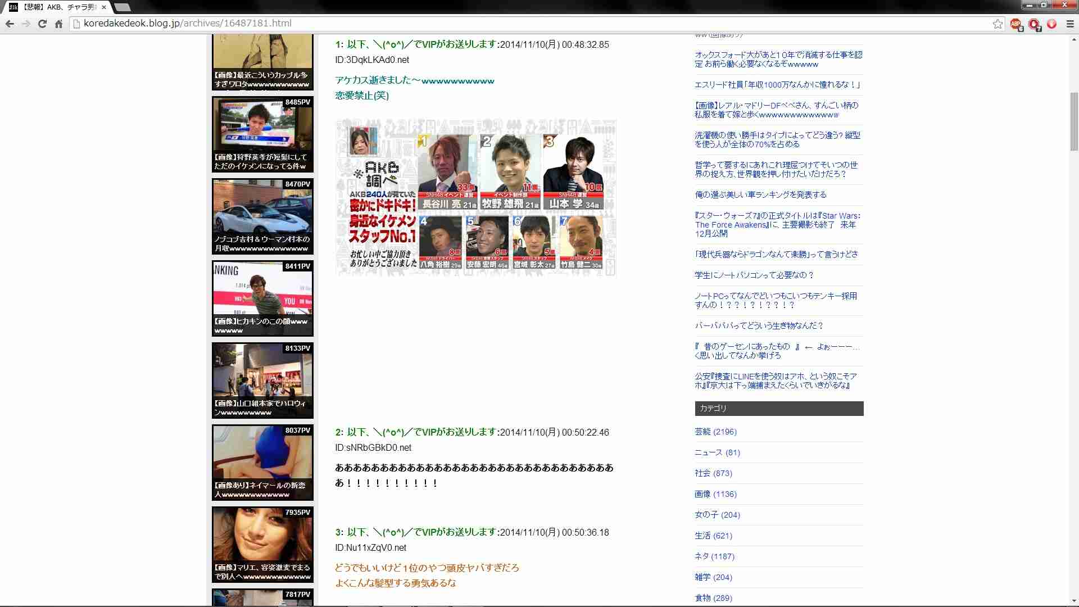Go back to the previous page

click(x=10, y=24)
